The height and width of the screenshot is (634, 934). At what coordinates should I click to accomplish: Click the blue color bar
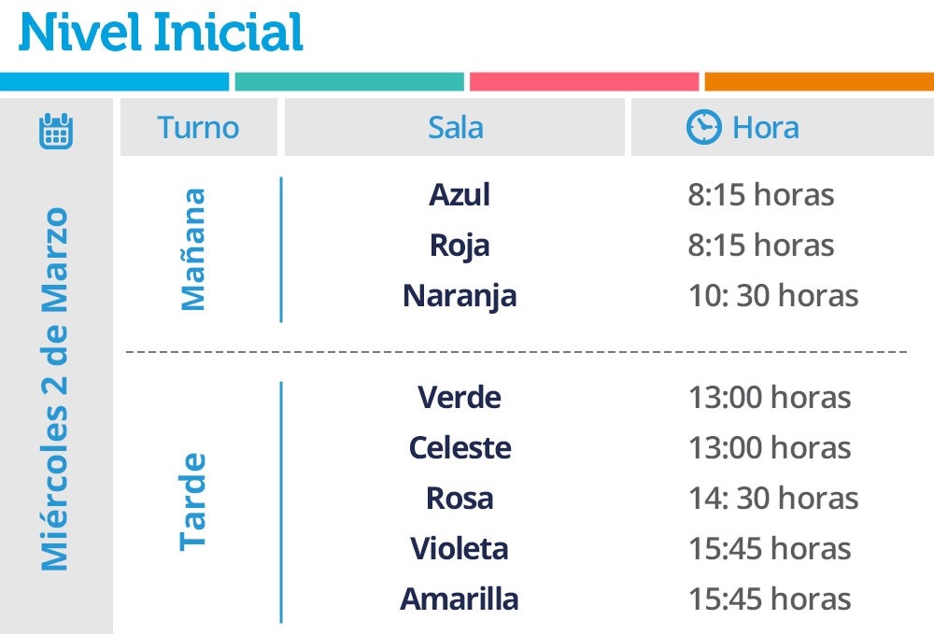click(x=114, y=81)
